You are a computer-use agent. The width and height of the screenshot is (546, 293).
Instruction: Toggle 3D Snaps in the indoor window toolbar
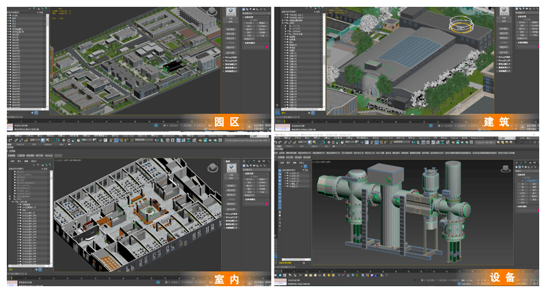click(111, 140)
